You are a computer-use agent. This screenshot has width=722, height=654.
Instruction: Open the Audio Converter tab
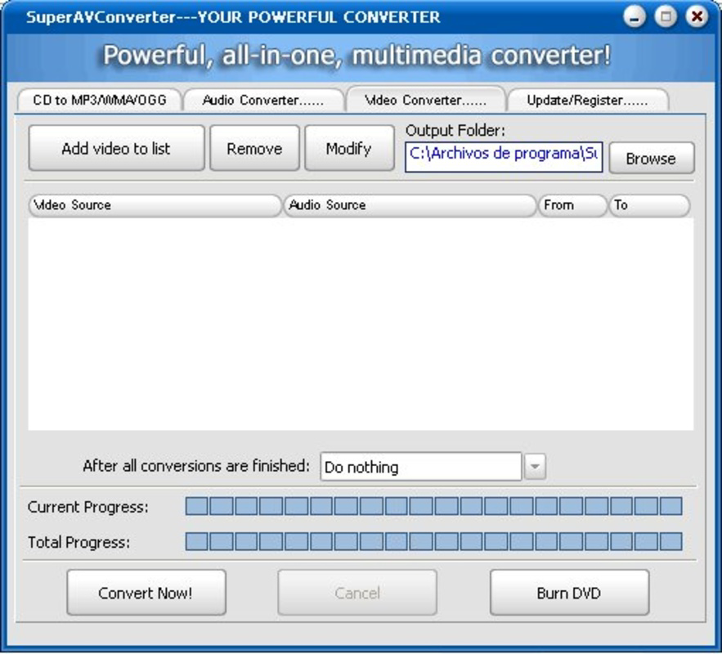[x=263, y=100]
